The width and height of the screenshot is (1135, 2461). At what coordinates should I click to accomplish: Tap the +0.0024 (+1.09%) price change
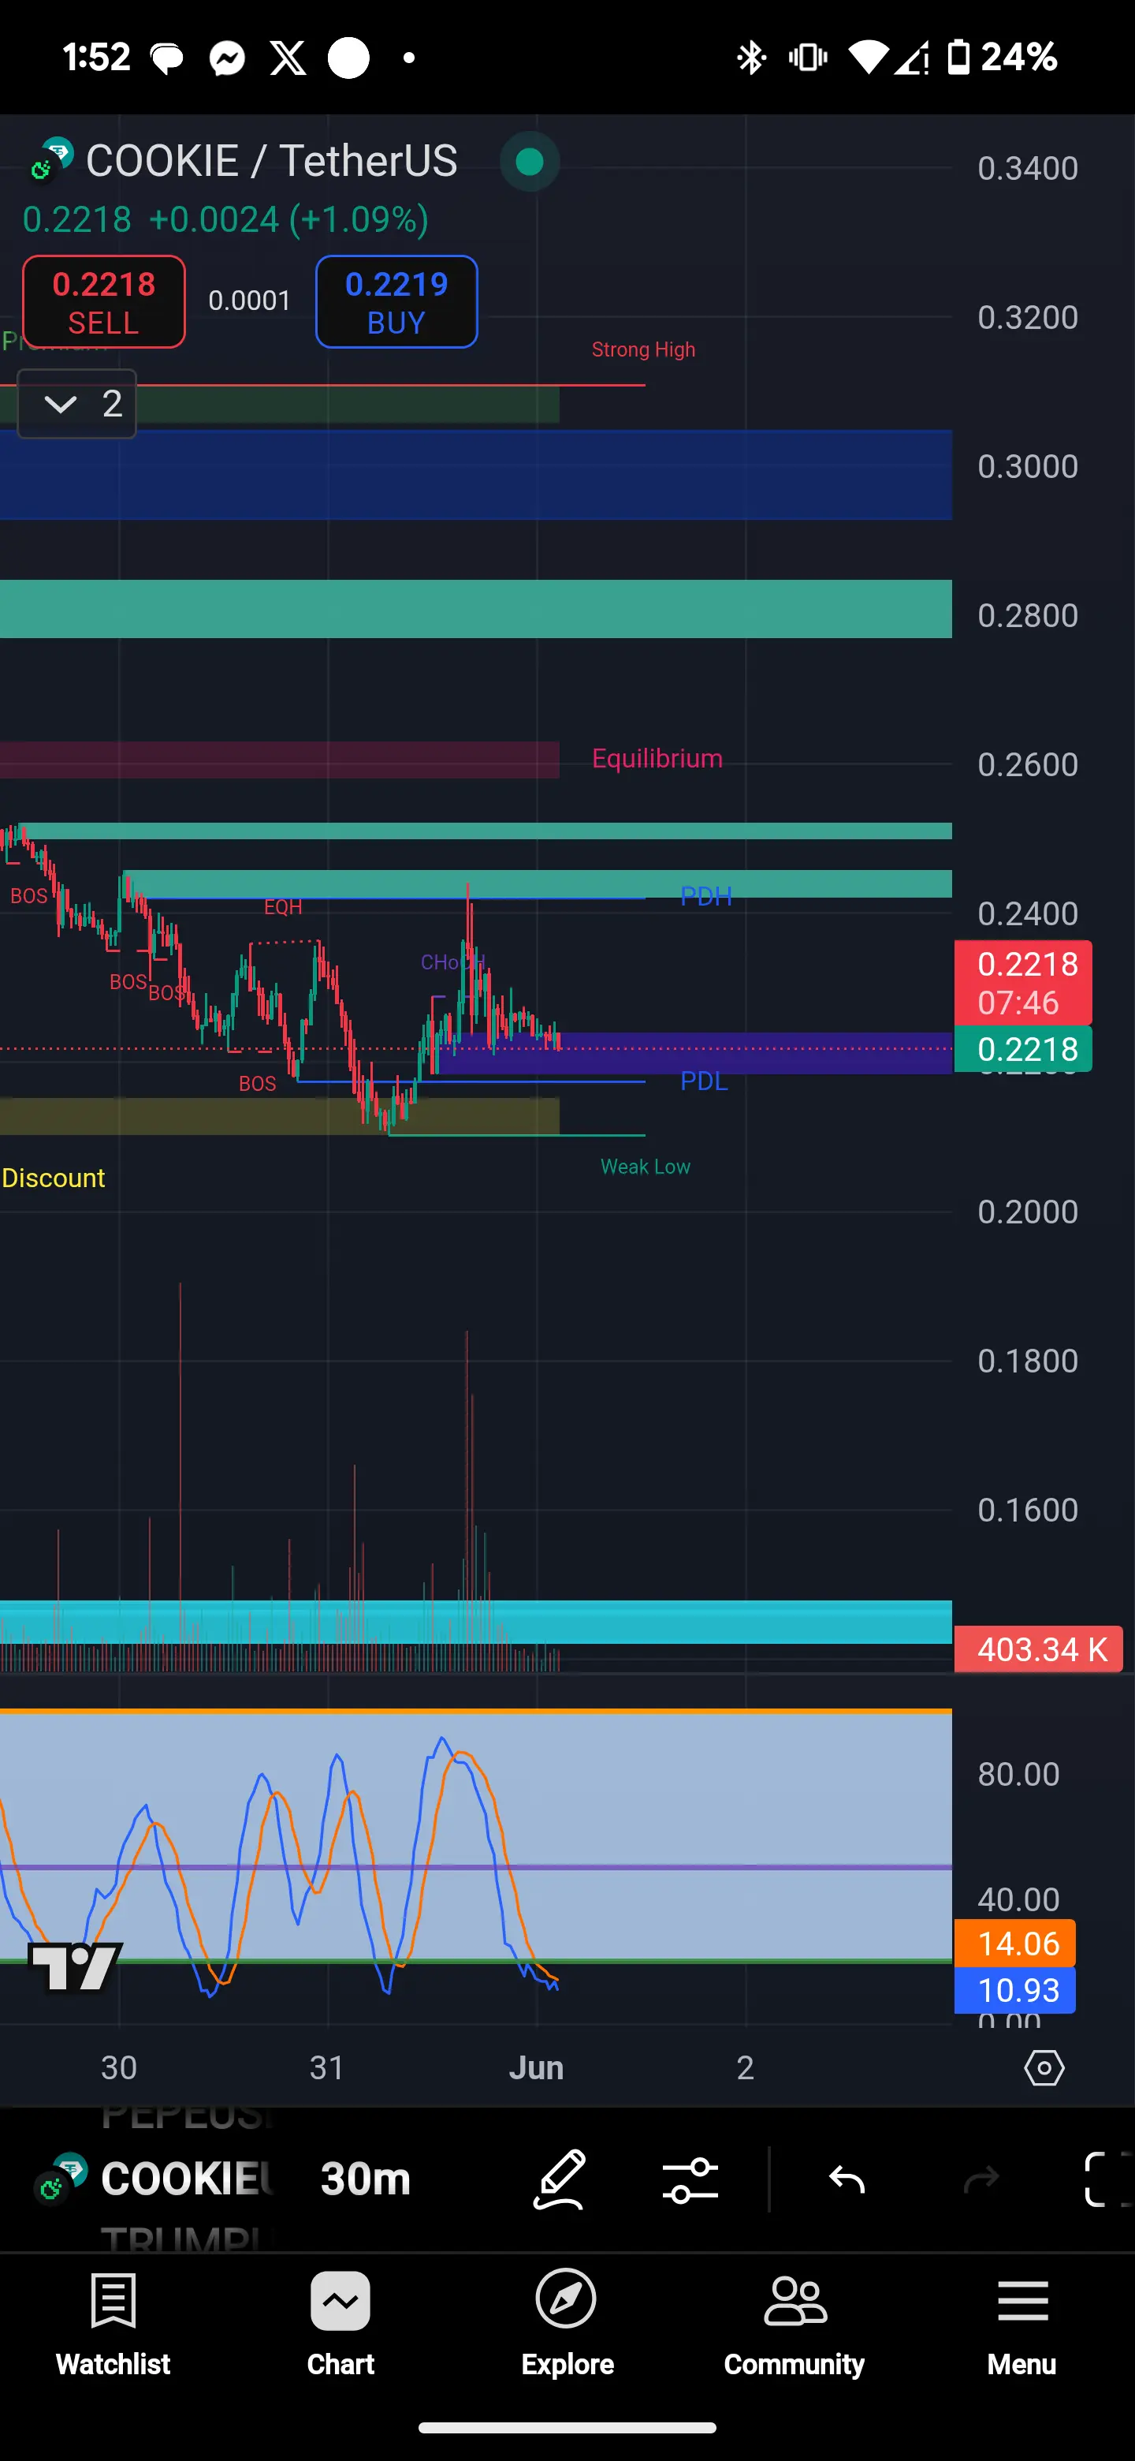tap(288, 220)
